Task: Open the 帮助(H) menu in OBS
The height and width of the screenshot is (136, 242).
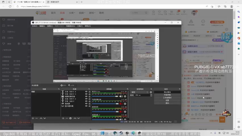Action: coord(88,26)
